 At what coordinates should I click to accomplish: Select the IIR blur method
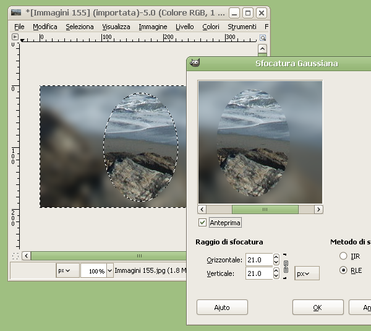(x=343, y=256)
